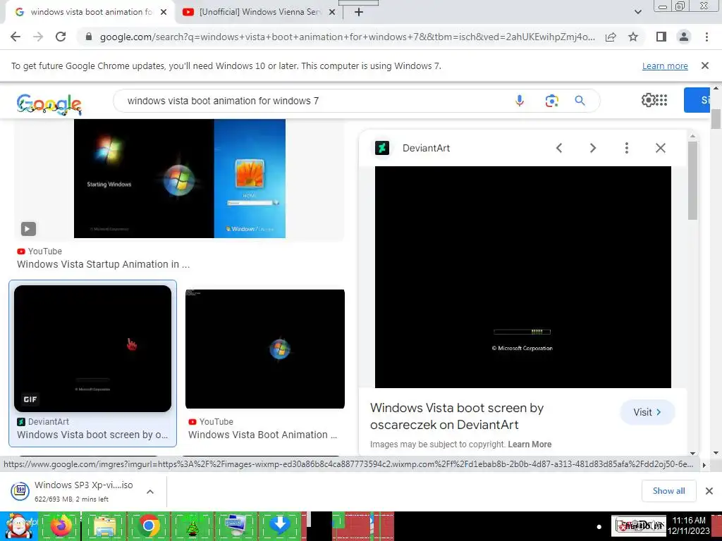Select the DeviantArt GIF thumbnail

(x=92, y=348)
